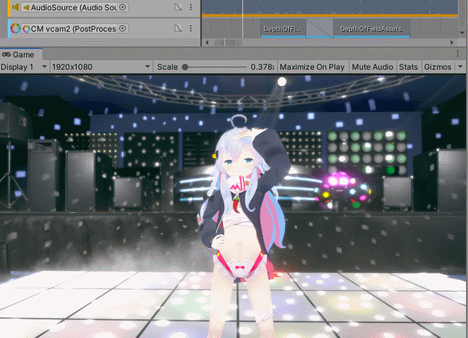Image resolution: width=468 pixels, height=338 pixels.
Task: Open the AudioSource binding object picker
Action: point(122,7)
